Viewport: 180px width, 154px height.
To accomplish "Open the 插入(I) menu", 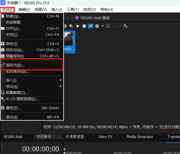I will pyautogui.click(x=57, y=10).
